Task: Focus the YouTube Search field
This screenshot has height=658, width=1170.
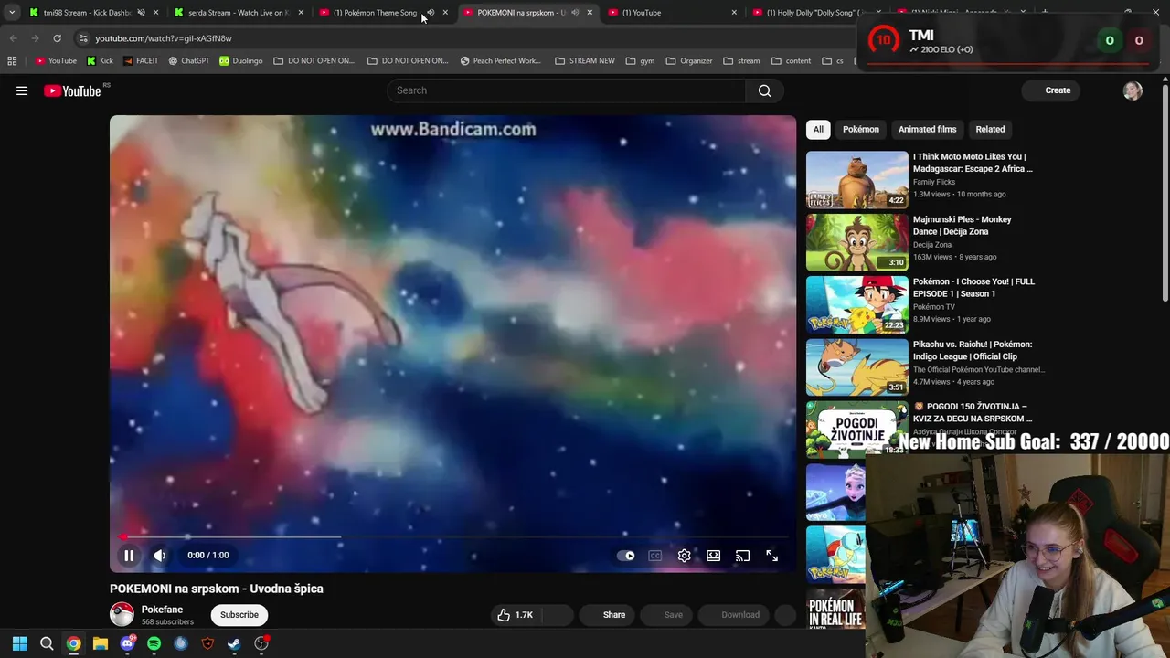Action: pos(567,90)
